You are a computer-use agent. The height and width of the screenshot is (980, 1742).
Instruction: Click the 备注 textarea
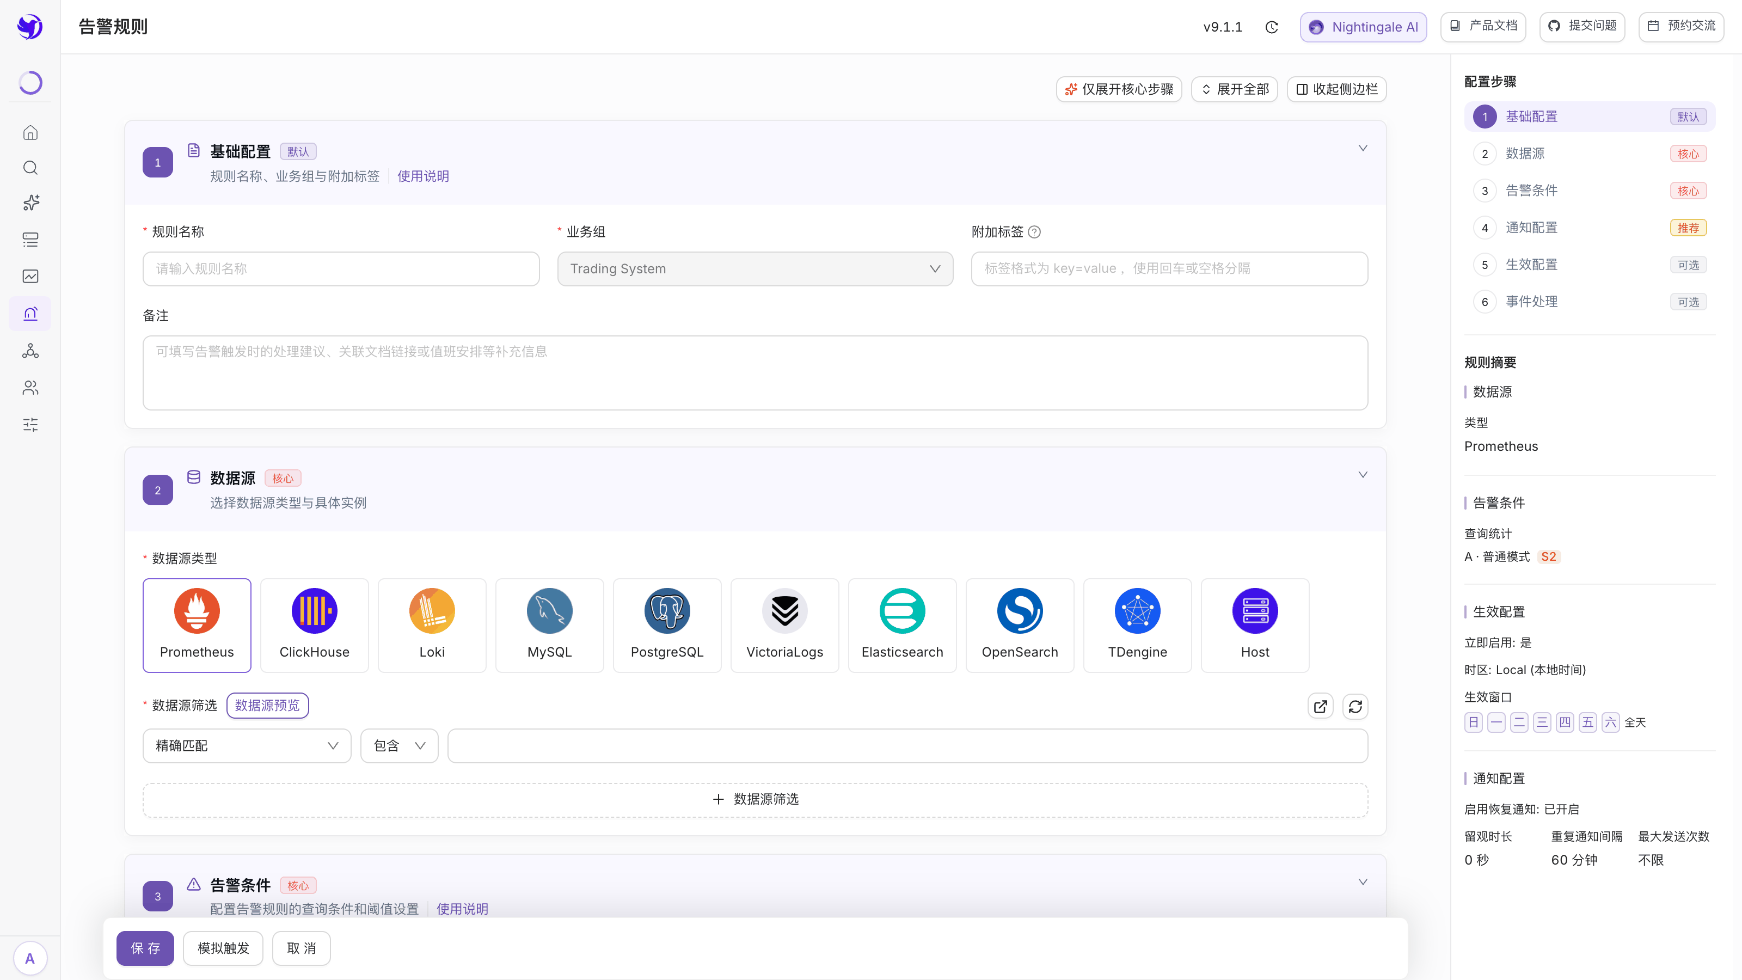(x=756, y=372)
